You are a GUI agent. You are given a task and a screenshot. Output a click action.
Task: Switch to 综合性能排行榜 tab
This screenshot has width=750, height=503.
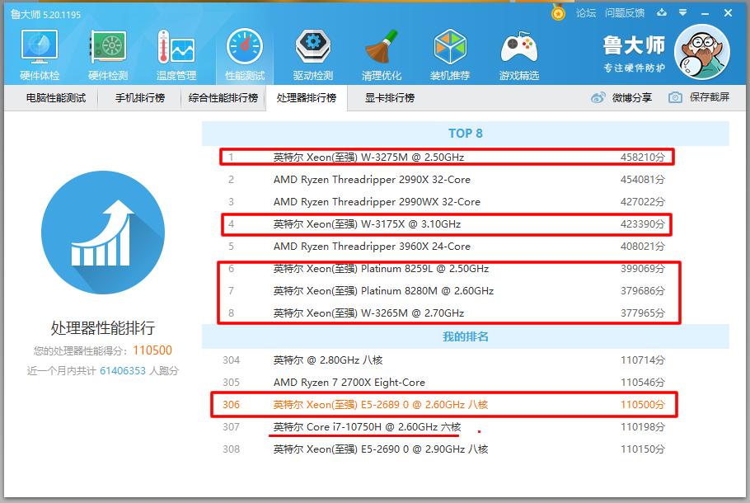coord(223,97)
